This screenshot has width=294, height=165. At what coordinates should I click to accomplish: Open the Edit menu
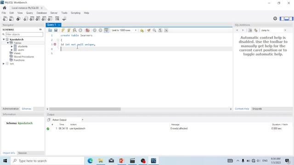[x=11, y=13]
